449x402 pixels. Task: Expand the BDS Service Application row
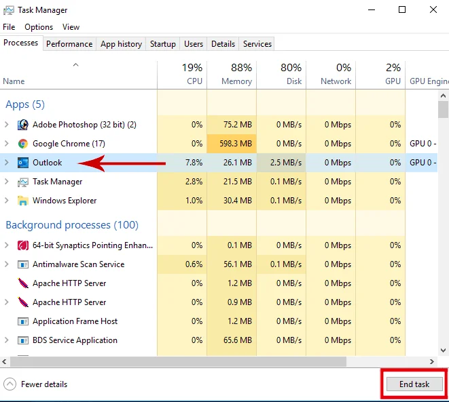[7, 340]
